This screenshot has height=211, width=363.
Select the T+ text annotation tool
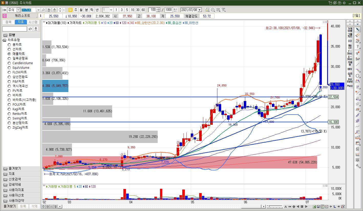pos(358,53)
